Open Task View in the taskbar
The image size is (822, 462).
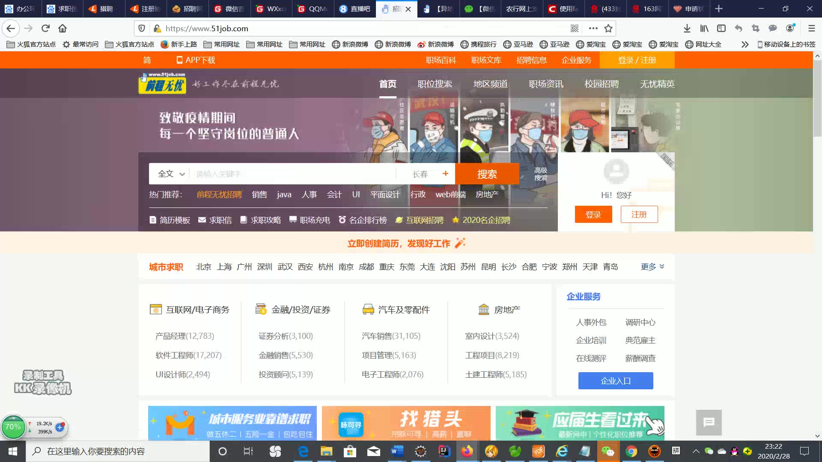point(248,451)
